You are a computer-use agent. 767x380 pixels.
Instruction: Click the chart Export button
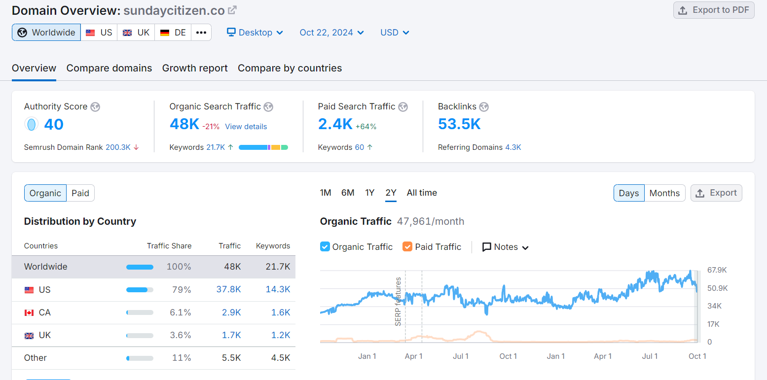pos(716,193)
